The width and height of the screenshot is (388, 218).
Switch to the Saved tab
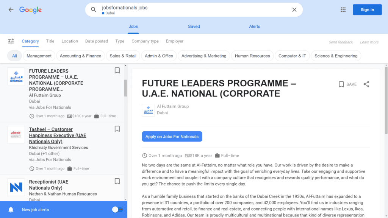pyautogui.click(x=194, y=26)
